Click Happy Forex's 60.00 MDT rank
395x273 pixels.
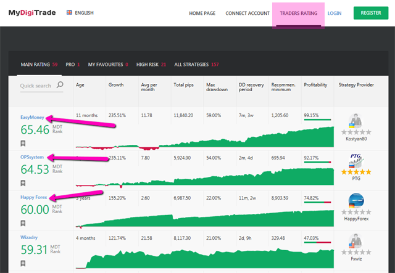point(35,210)
